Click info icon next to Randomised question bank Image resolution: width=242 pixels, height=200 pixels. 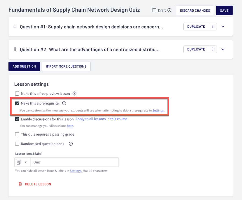[71, 144]
